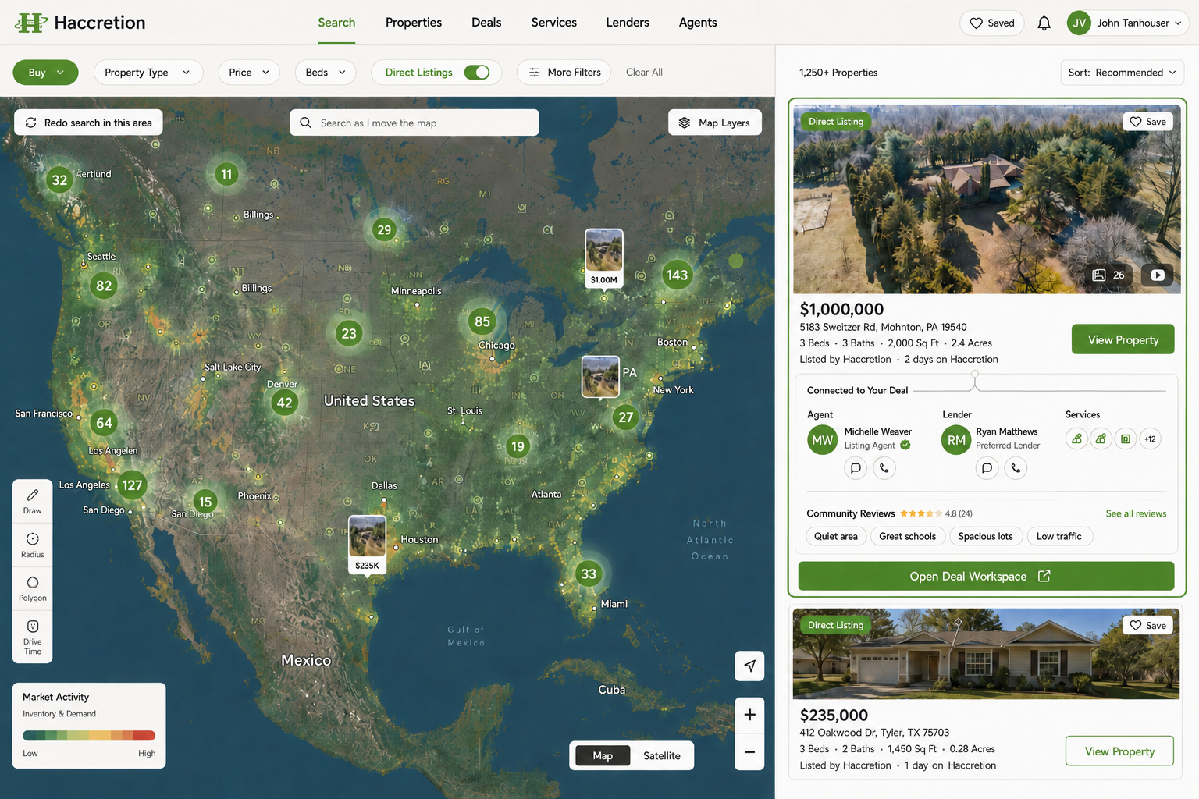Zoom out the map with minus button
The width and height of the screenshot is (1199, 799).
pos(749,752)
